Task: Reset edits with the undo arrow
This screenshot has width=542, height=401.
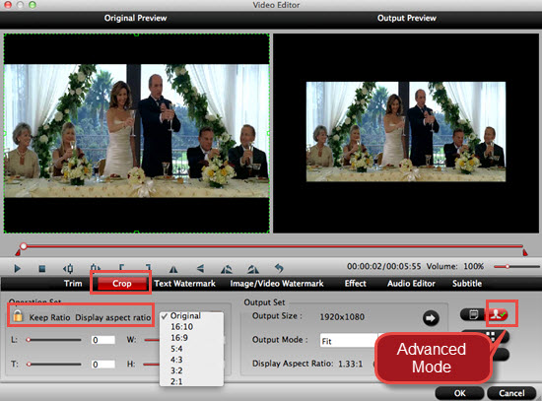Action: [279, 268]
